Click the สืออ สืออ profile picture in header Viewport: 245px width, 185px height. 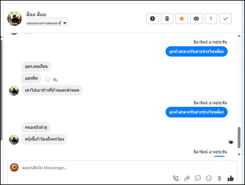(x=15, y=19)
